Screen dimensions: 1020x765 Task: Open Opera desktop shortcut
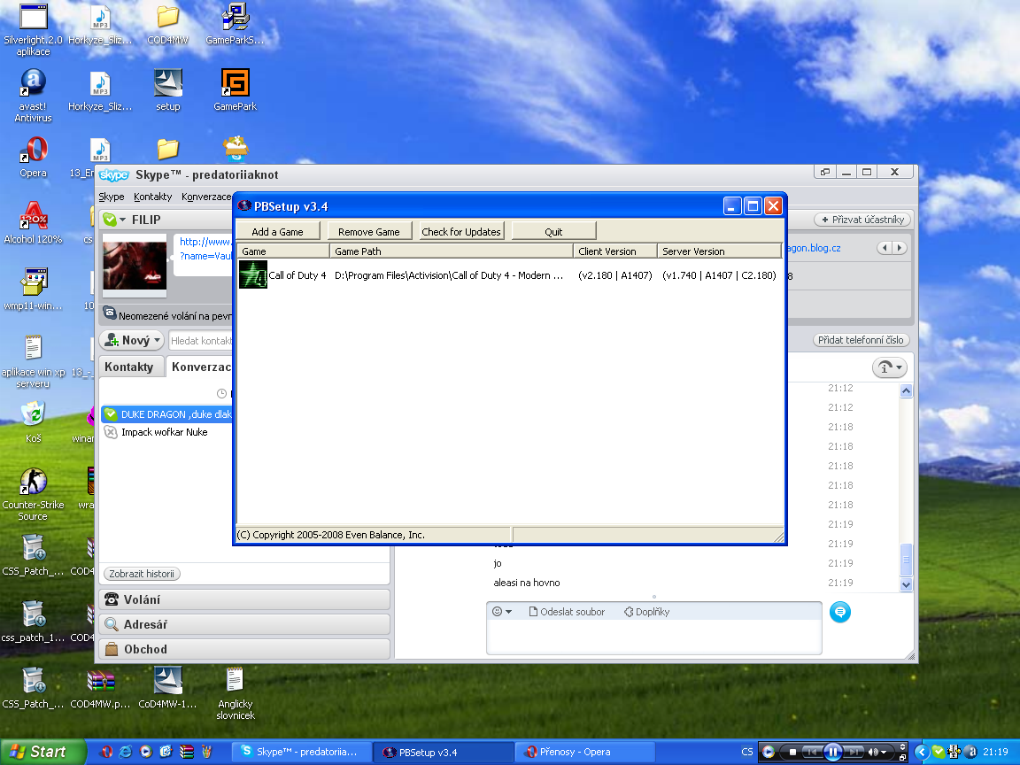[33, 158]
